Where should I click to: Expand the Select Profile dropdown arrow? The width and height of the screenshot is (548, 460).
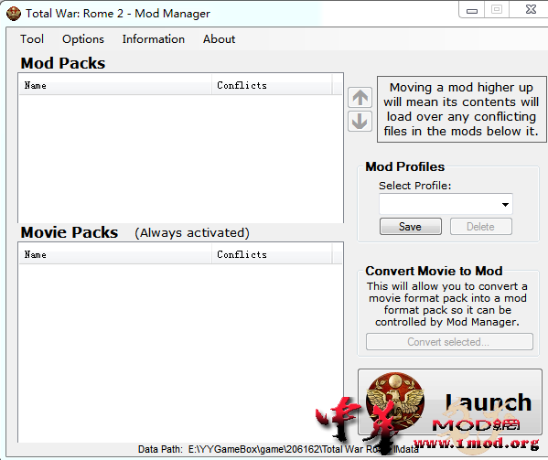(x=505, y=204)
